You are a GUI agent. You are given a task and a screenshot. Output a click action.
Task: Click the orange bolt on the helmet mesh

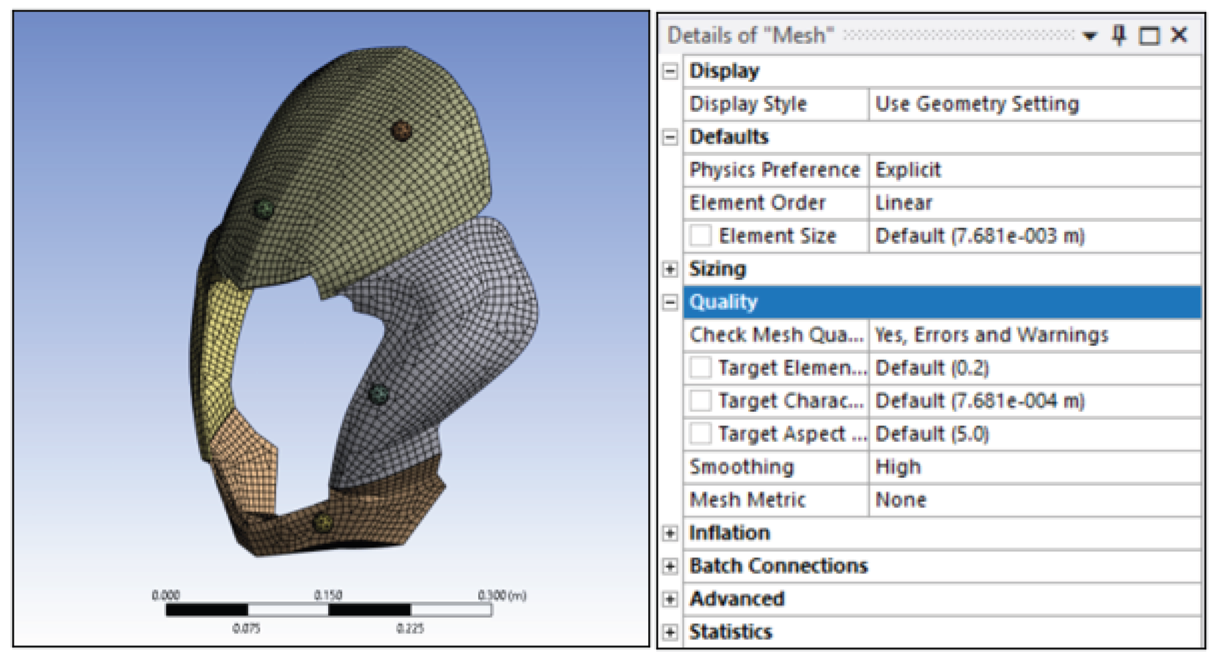pos(401,130)
